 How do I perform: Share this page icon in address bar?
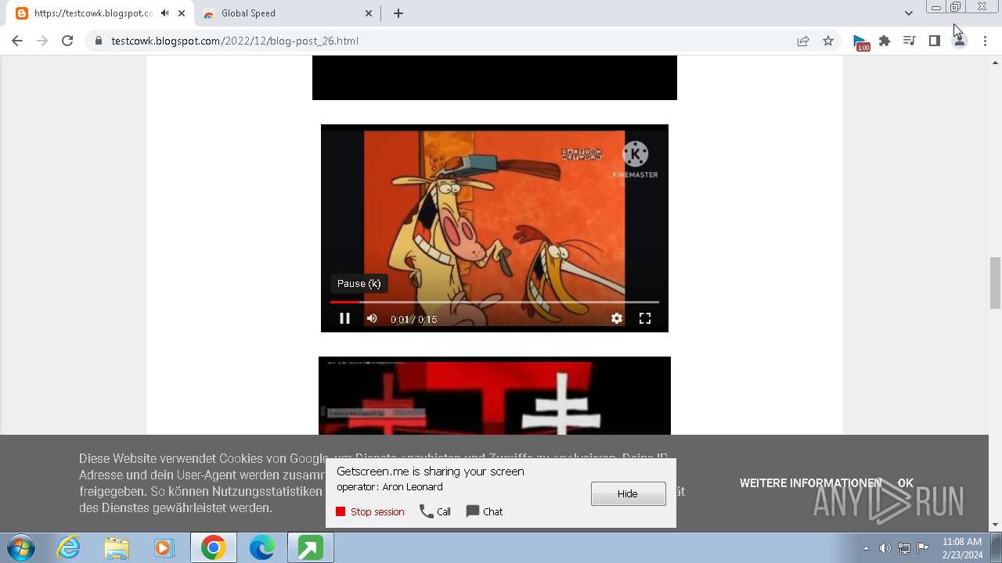click(x=803, y=41)
